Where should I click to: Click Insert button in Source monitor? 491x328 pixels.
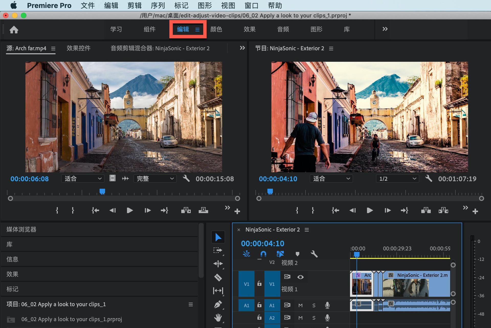click(x=186, y=210)
